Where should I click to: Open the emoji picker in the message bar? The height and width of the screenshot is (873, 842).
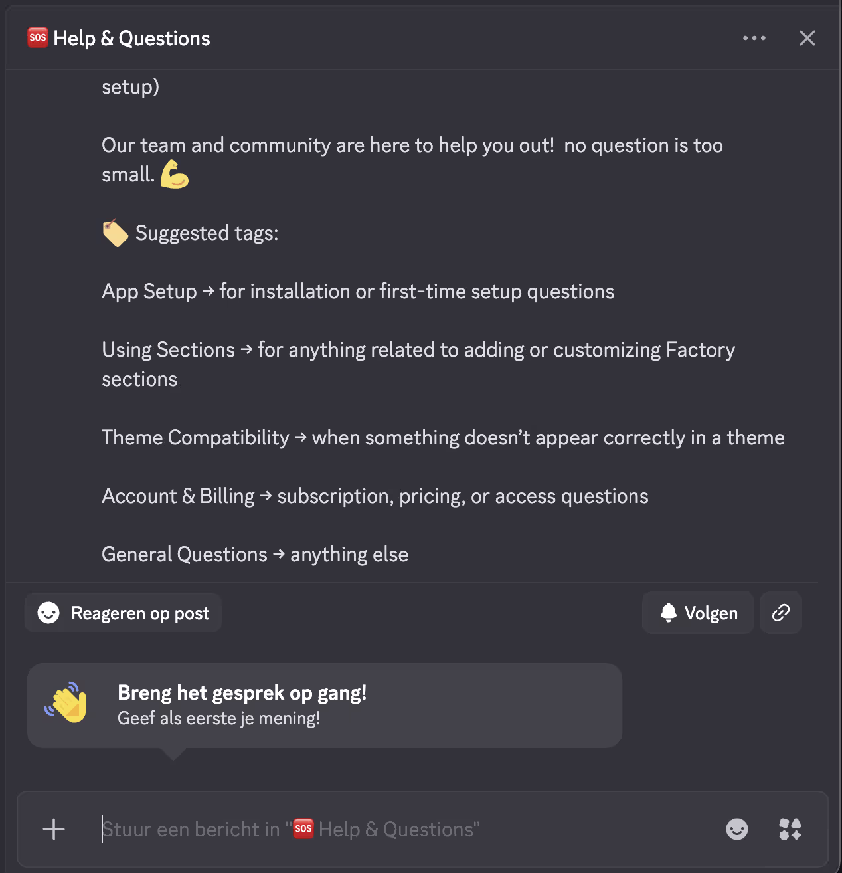tap(737, 830)
